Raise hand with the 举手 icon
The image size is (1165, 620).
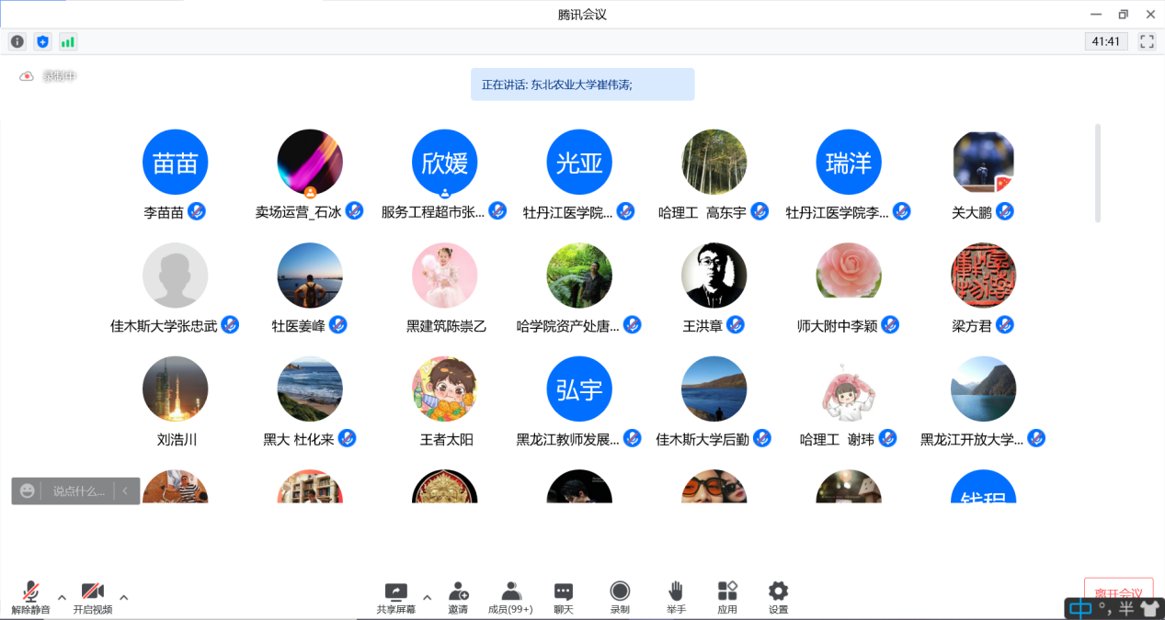click(x=676, y=597)
